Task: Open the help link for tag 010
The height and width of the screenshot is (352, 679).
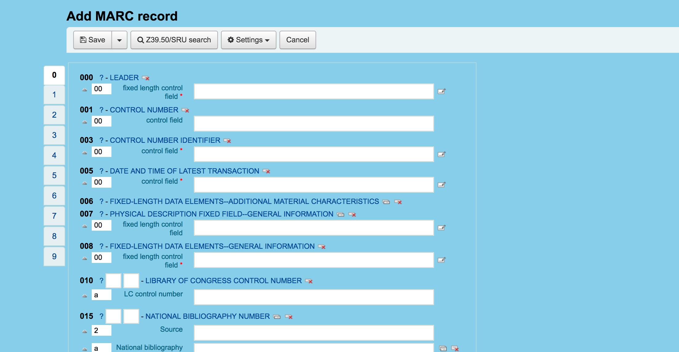Action: pyautogui.click(x=101, y=281)
